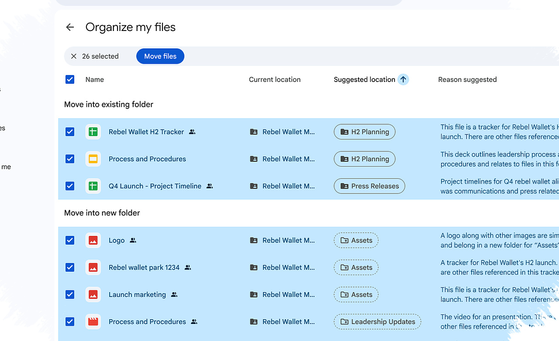Screen dimensions: 559x341
Task: Click the Move files button
Action: click(x=160, y=56)
